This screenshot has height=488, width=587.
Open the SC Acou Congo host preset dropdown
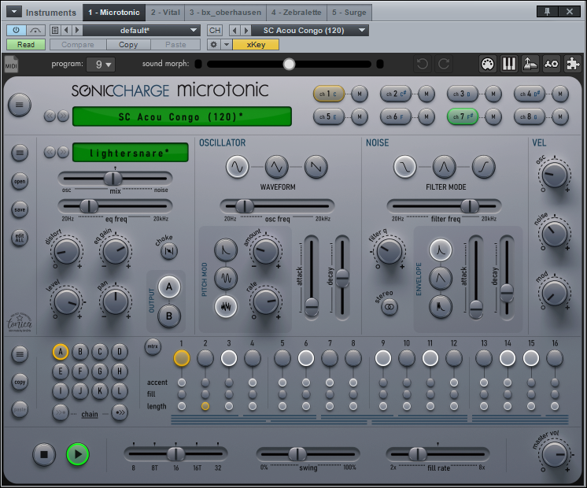pyautogui.click(x=310, y=31)
